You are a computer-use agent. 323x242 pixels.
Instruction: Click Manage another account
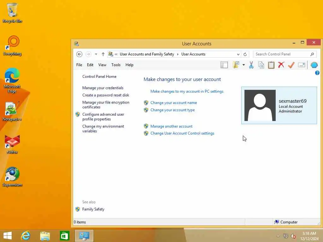click(x=171, y=126)
